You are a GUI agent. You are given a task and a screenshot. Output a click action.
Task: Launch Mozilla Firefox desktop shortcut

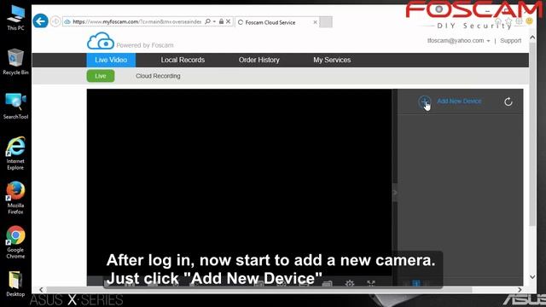click(15, 197)
